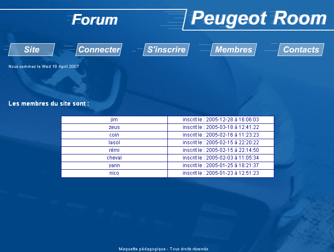The width and height of the screenshot is (334, 252).
Task: Click the Peugeot Room banner title
Action: tap(259, 19)
